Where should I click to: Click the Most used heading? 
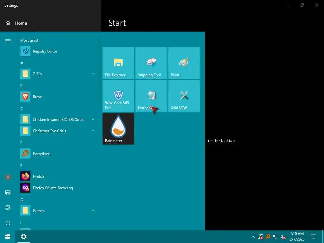pos(29,40)
